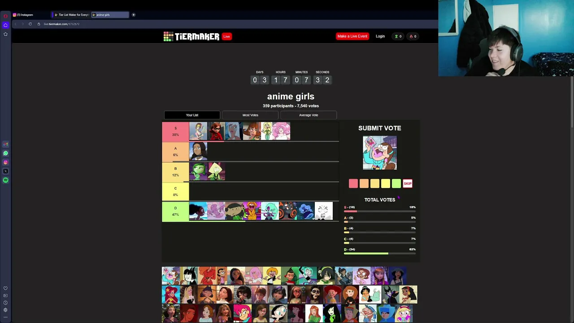Pick the red-haired mermaid thumbnail
574x323 pixels.
click(171, 295)
